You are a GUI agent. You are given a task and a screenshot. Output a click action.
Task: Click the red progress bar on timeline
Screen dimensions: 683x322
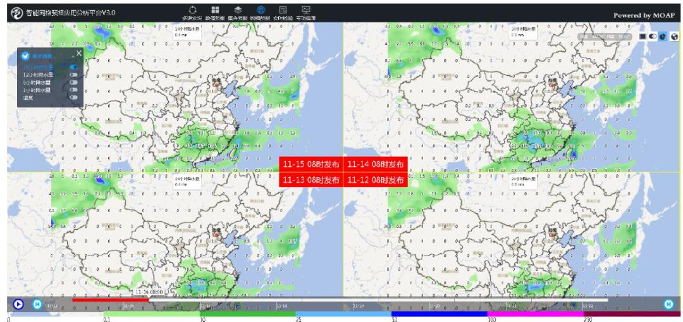[x=110, y=300]
